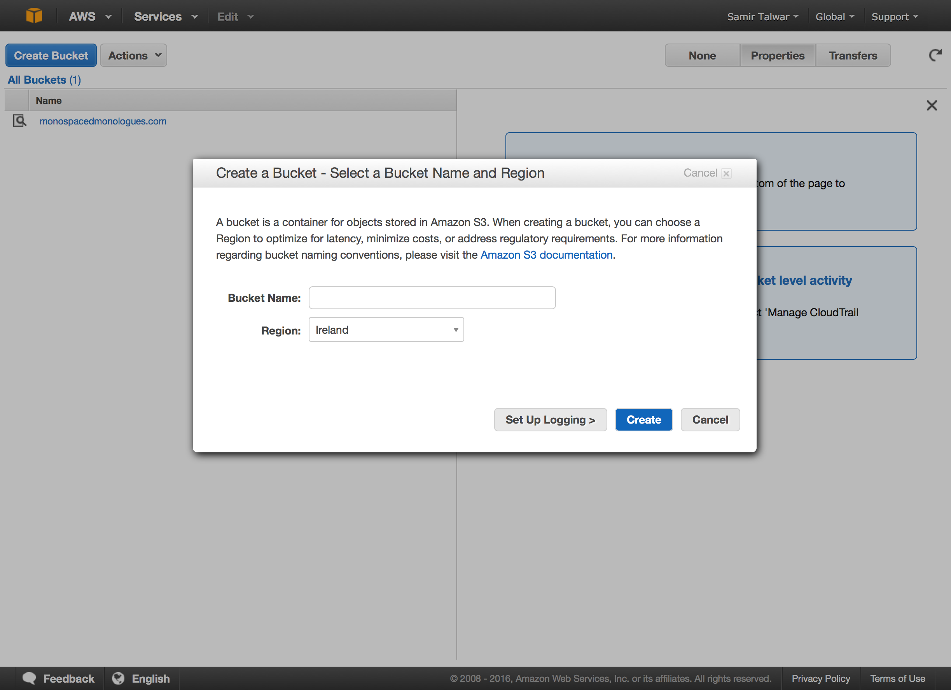Open the Samir Talwar account menu

[762, 17]
